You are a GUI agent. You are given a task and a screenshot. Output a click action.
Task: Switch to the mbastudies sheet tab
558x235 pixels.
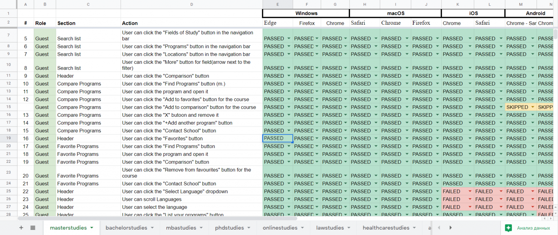pos(181,228)
